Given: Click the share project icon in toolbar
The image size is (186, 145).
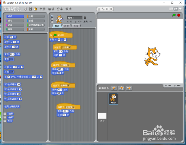Looking at the screenshot, I should (x=35, y=9).
